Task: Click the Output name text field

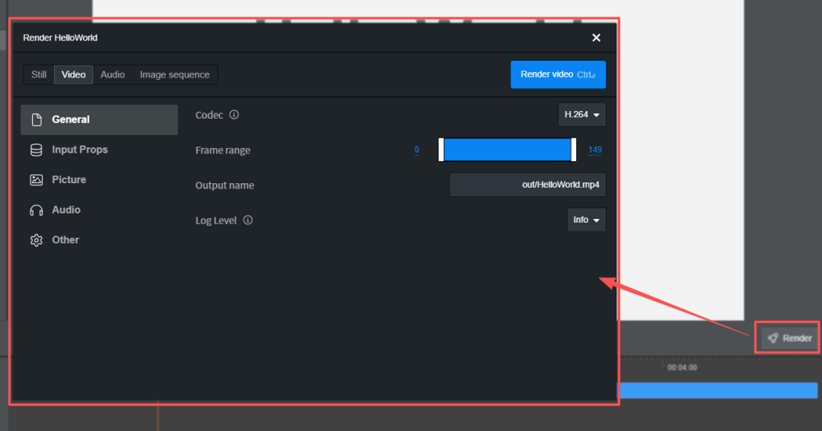Action: click(527, 185)
